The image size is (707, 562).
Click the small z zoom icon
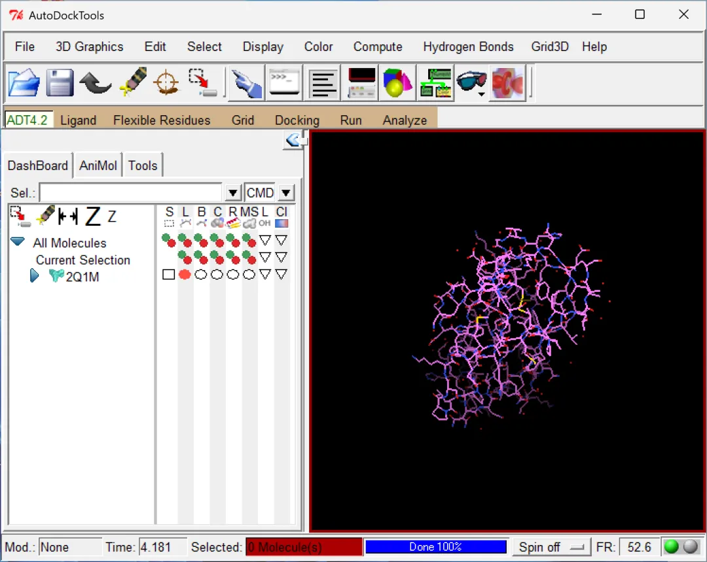click(112, 217)
